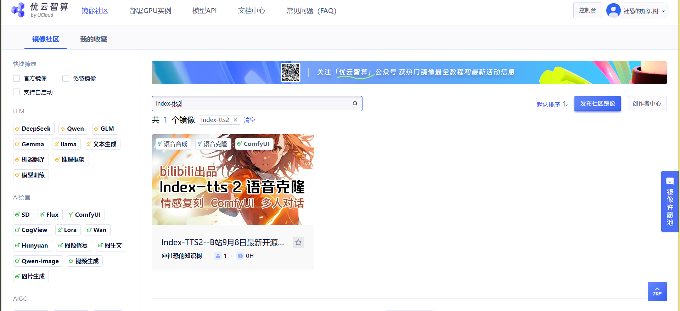The width and height of the screenshot is (680, 311).
Task: Go to 部署GPU实例 in navigation
Action: pos(151,11)
